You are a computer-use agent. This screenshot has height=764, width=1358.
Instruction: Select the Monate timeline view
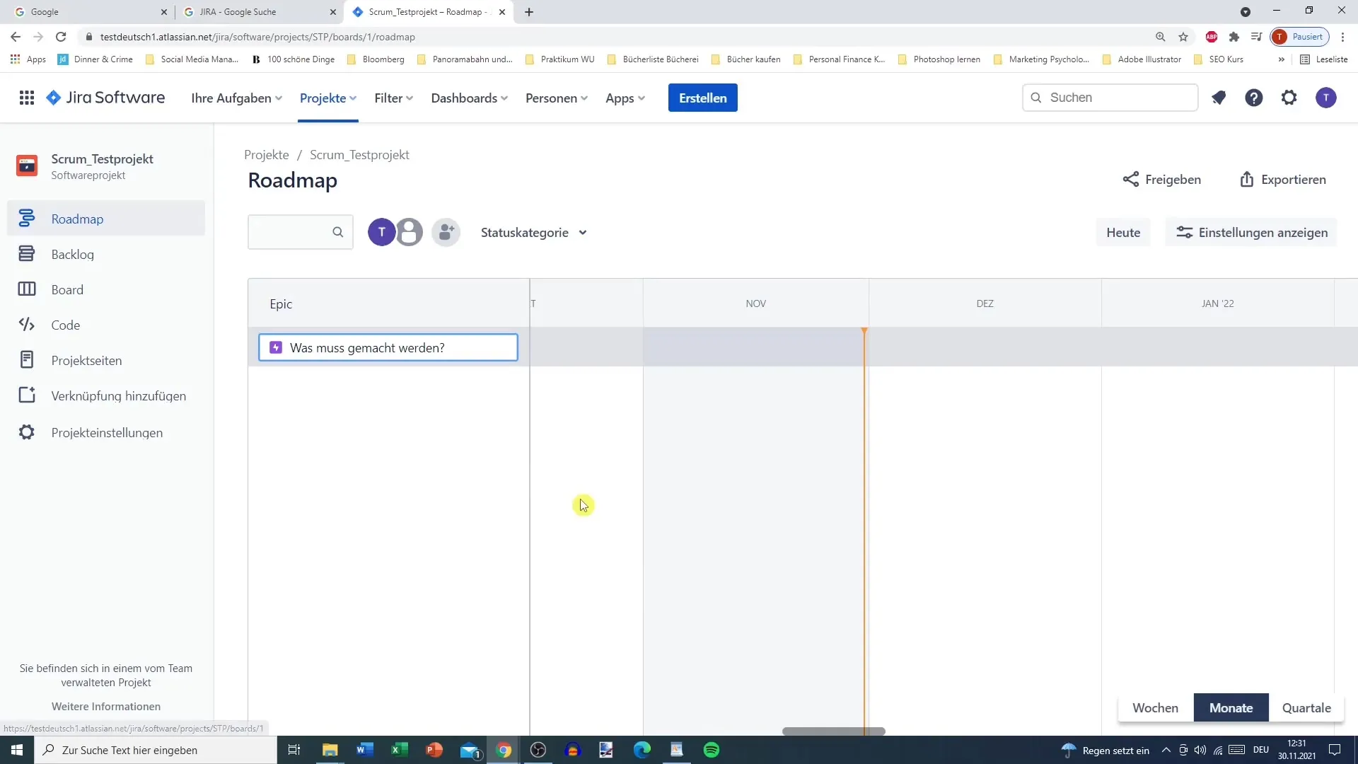click(1230, 707)
